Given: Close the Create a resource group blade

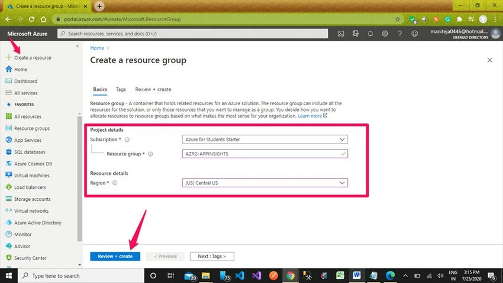Looking at the screenshot, I should [x=489, y=60].
